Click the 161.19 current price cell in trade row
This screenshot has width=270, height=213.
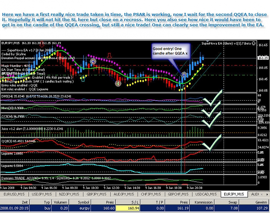[x=177, y=208]
